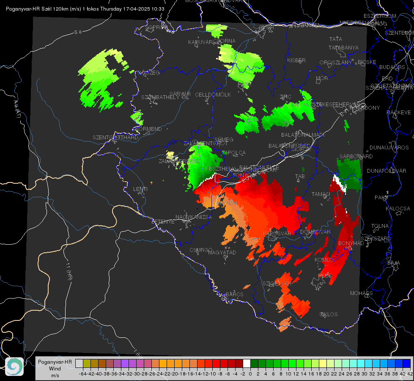Select the DOMBÓVÁR label

pos(315,232)
